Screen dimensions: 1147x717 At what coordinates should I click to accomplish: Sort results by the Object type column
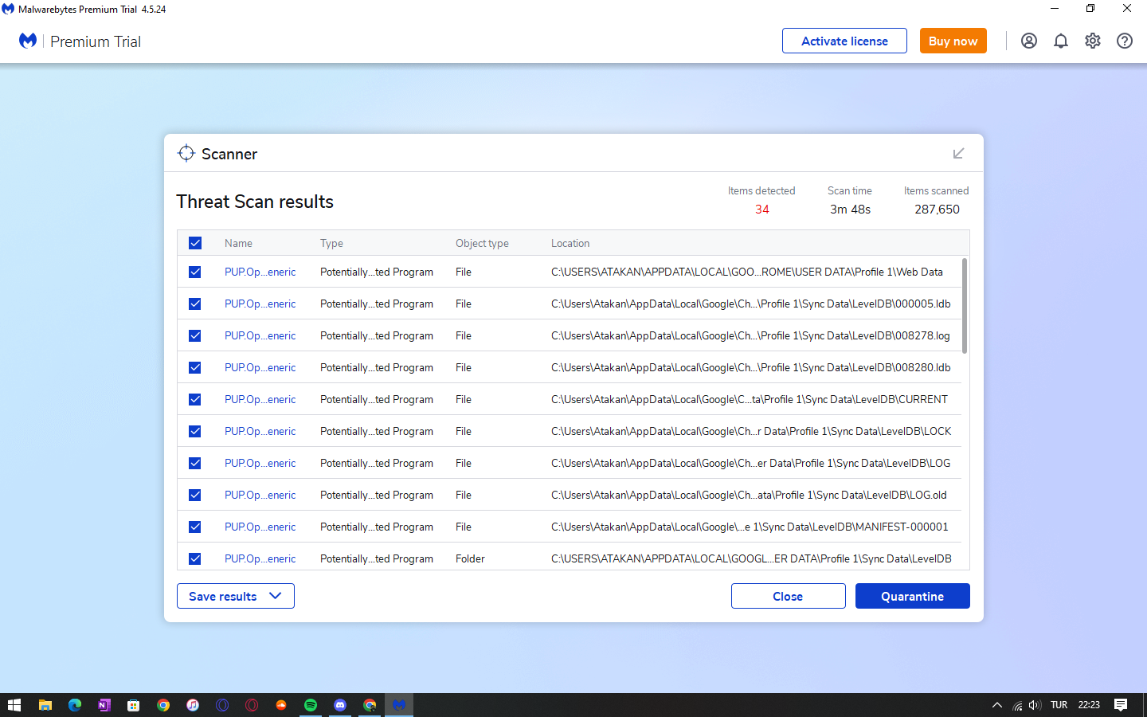[482, 243]
